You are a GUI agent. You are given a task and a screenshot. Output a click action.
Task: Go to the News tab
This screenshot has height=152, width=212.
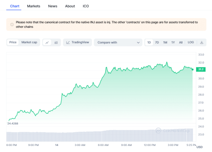53,6
